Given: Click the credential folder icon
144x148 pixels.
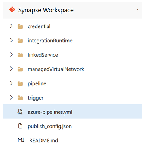Looking at the screenshot, I should click(20, 26).
